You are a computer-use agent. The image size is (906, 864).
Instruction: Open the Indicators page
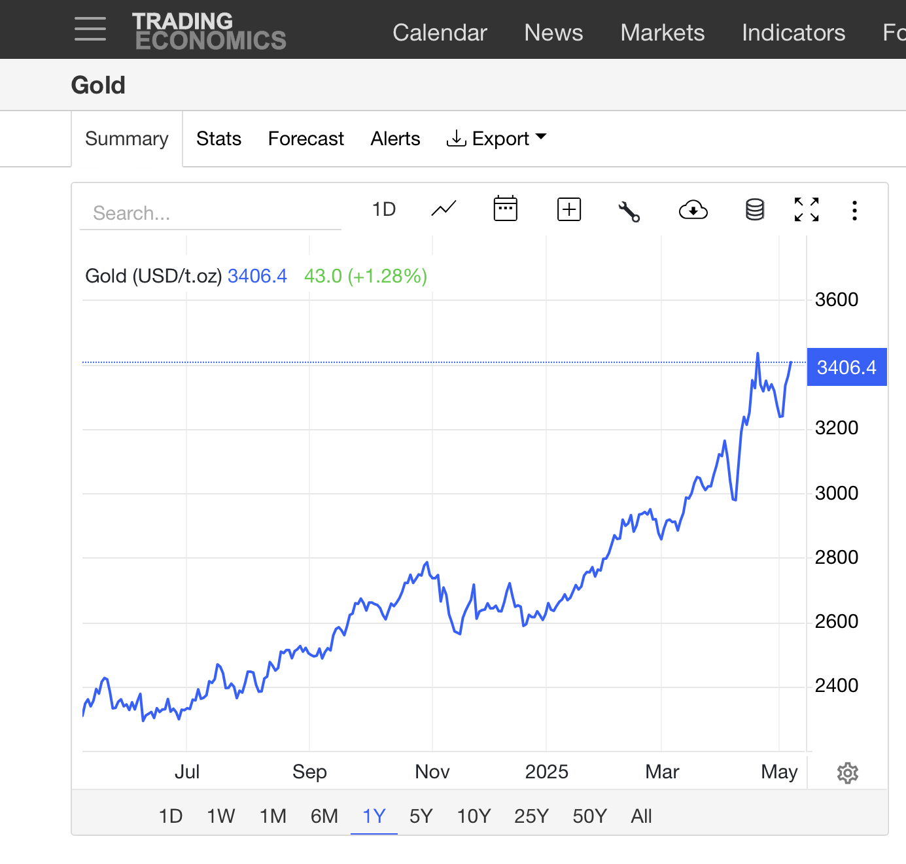point(793,33)
